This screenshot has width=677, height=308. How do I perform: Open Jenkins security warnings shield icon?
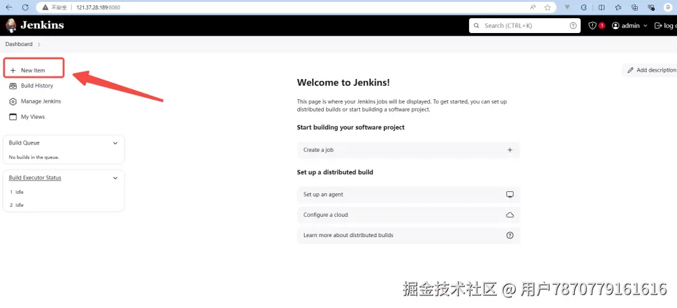(592, 26)
